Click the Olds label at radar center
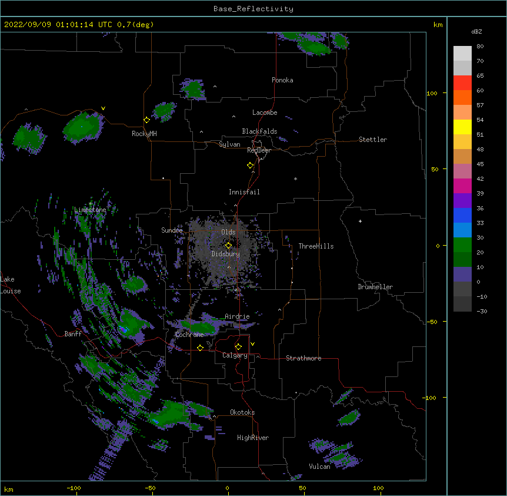Screen dimensions: 507x496 (x=228, y=232)
